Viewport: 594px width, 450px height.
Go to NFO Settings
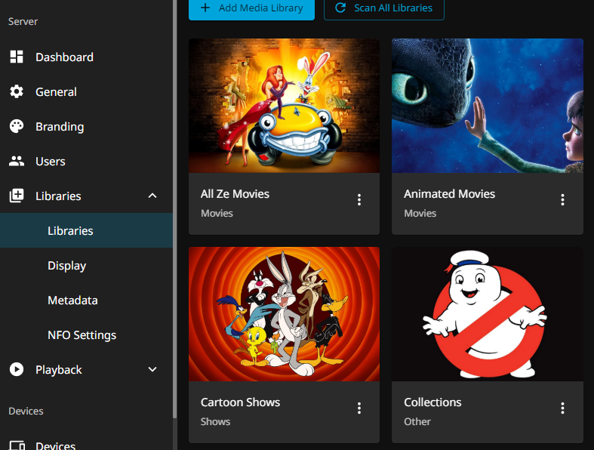[82, 335]
